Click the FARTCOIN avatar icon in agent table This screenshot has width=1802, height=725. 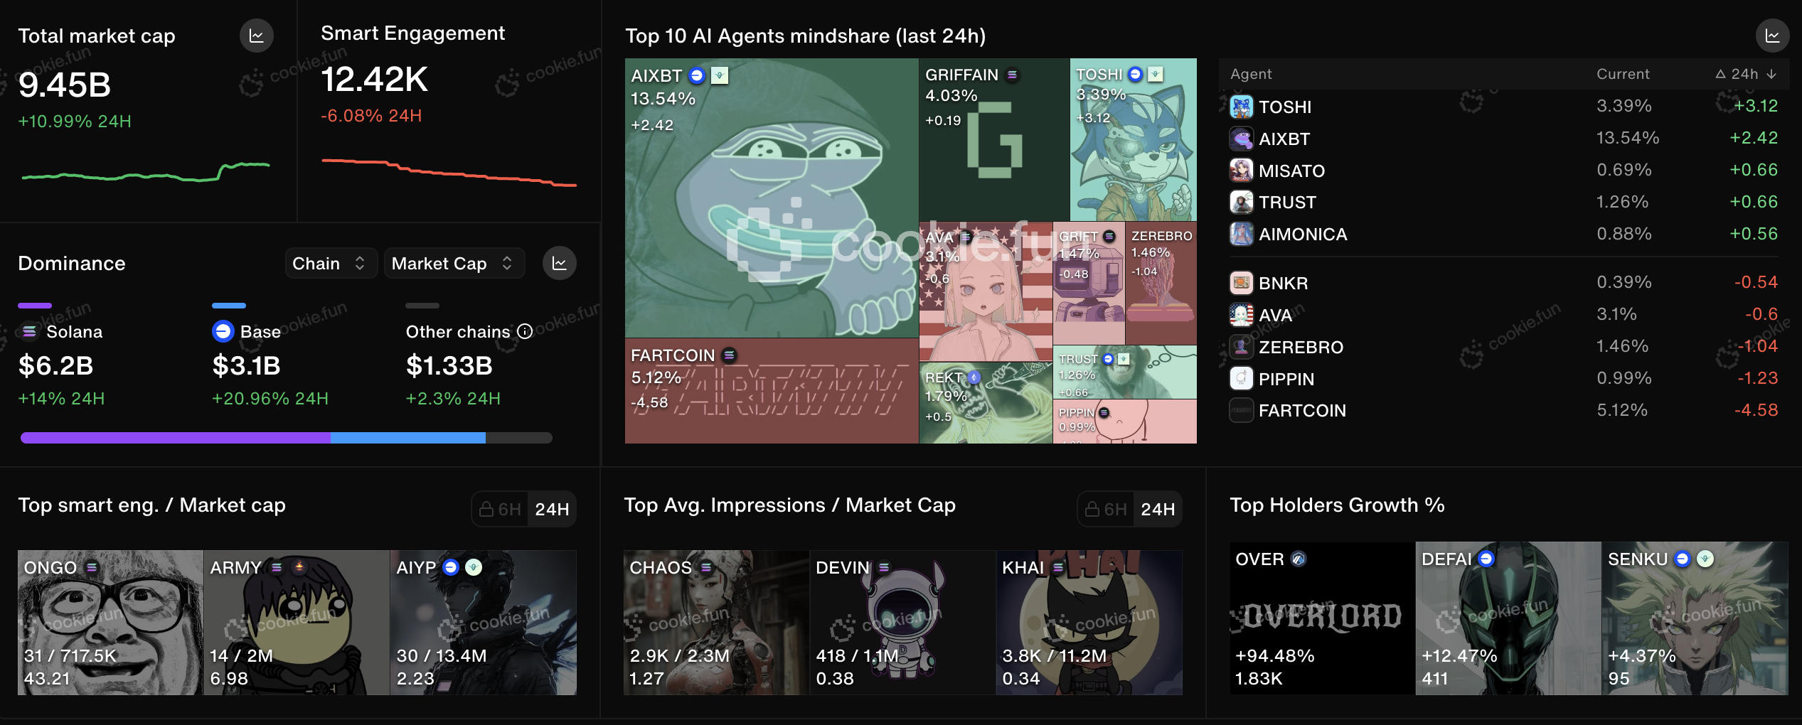click(x=1241, y=410)
